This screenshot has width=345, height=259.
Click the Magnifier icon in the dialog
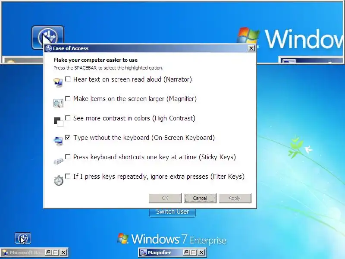58,103
